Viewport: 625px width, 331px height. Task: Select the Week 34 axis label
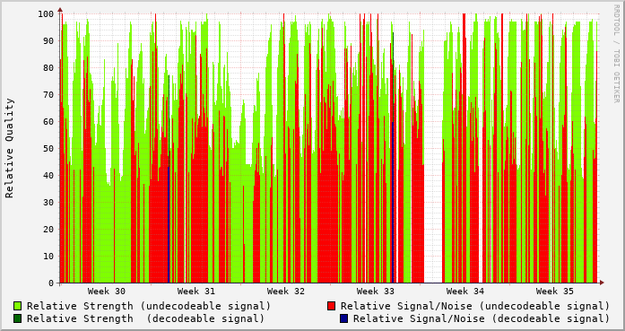click(464, 292)
